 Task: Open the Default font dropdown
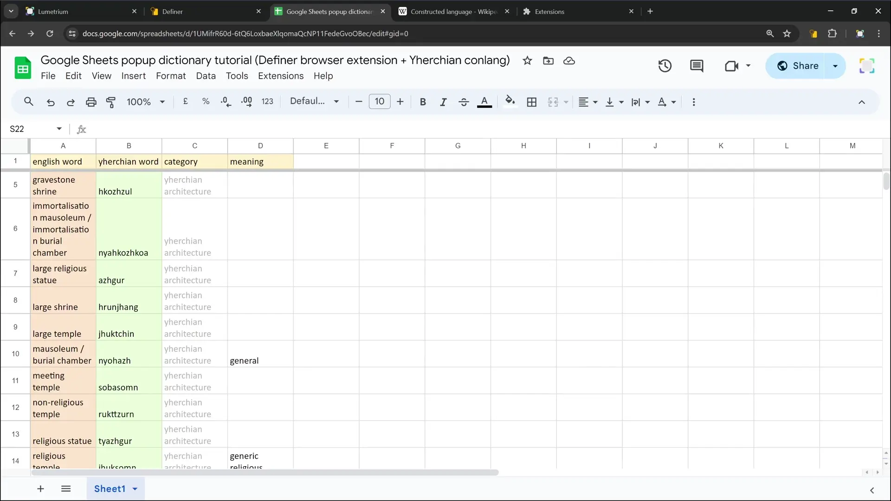(314, 102)
